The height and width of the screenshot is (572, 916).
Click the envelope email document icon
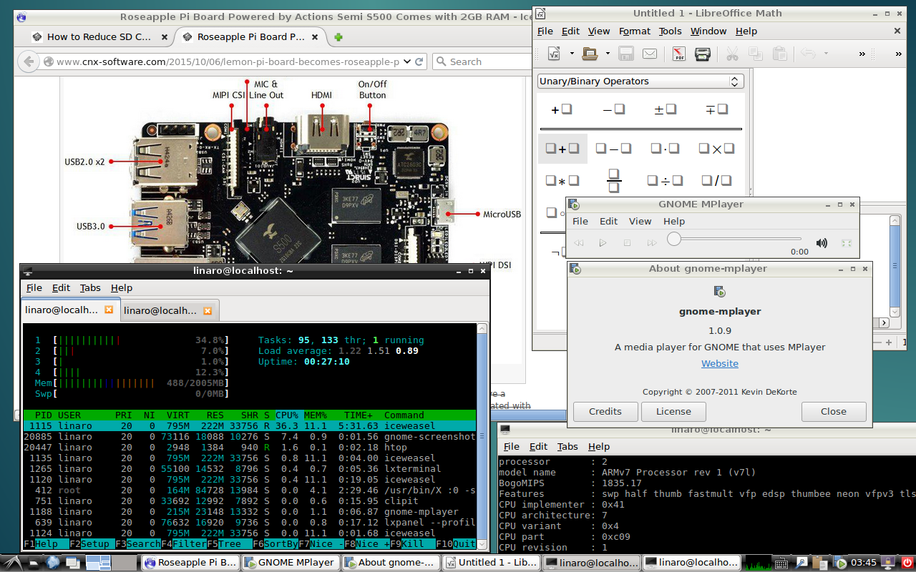[x=649, y=54]
